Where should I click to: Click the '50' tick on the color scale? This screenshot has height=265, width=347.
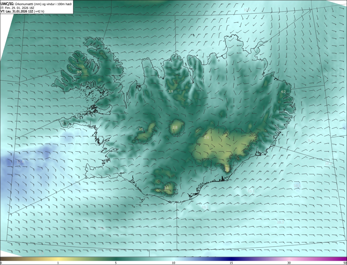[x=345, y=263]
